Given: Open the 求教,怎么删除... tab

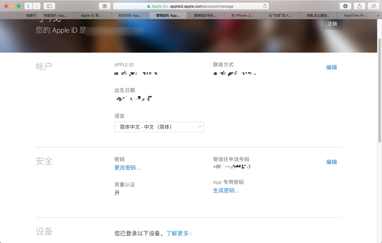Looking at the screenshot, I should pyautogui.click(x=318, y=16).
